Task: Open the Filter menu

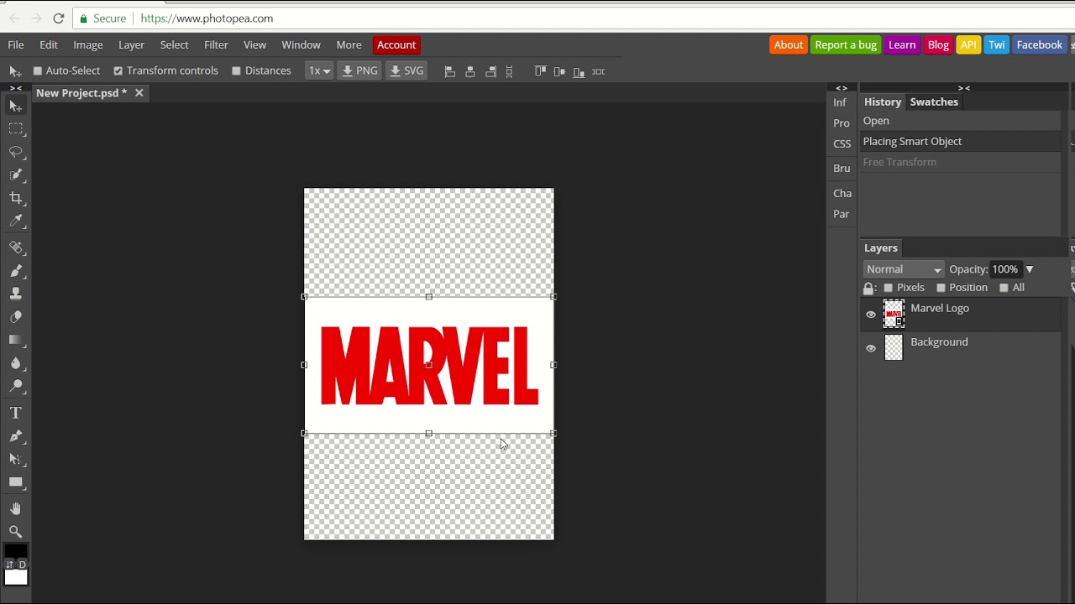Action: pyautogui.click(x=216, y=44)
